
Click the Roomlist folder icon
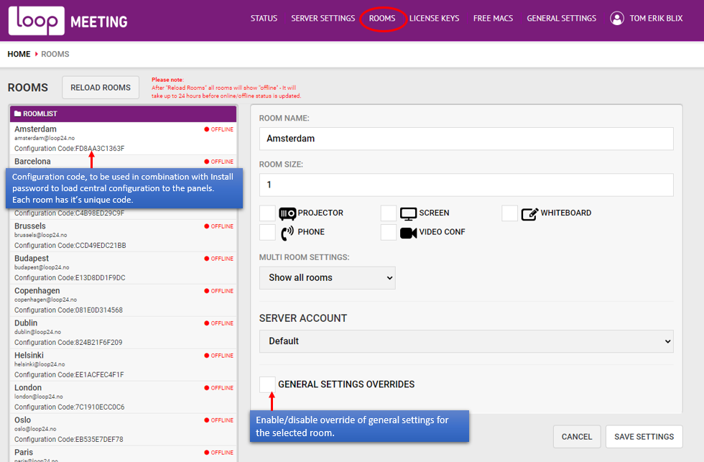click(18, 114)
